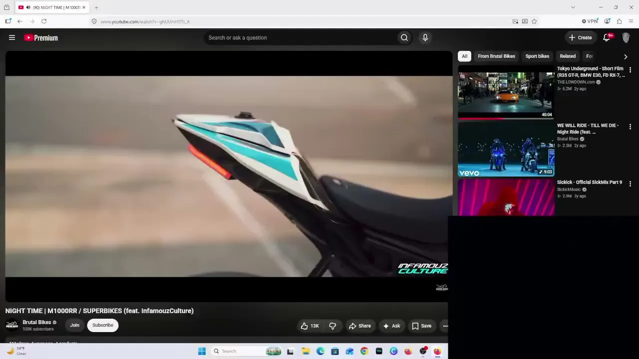Bookmark this page with the star

pyautogui.click(x=534, y=21)
